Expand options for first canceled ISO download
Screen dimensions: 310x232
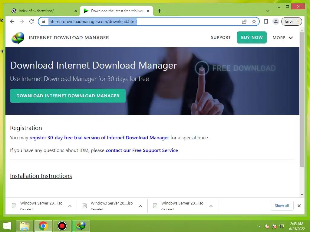70,206
